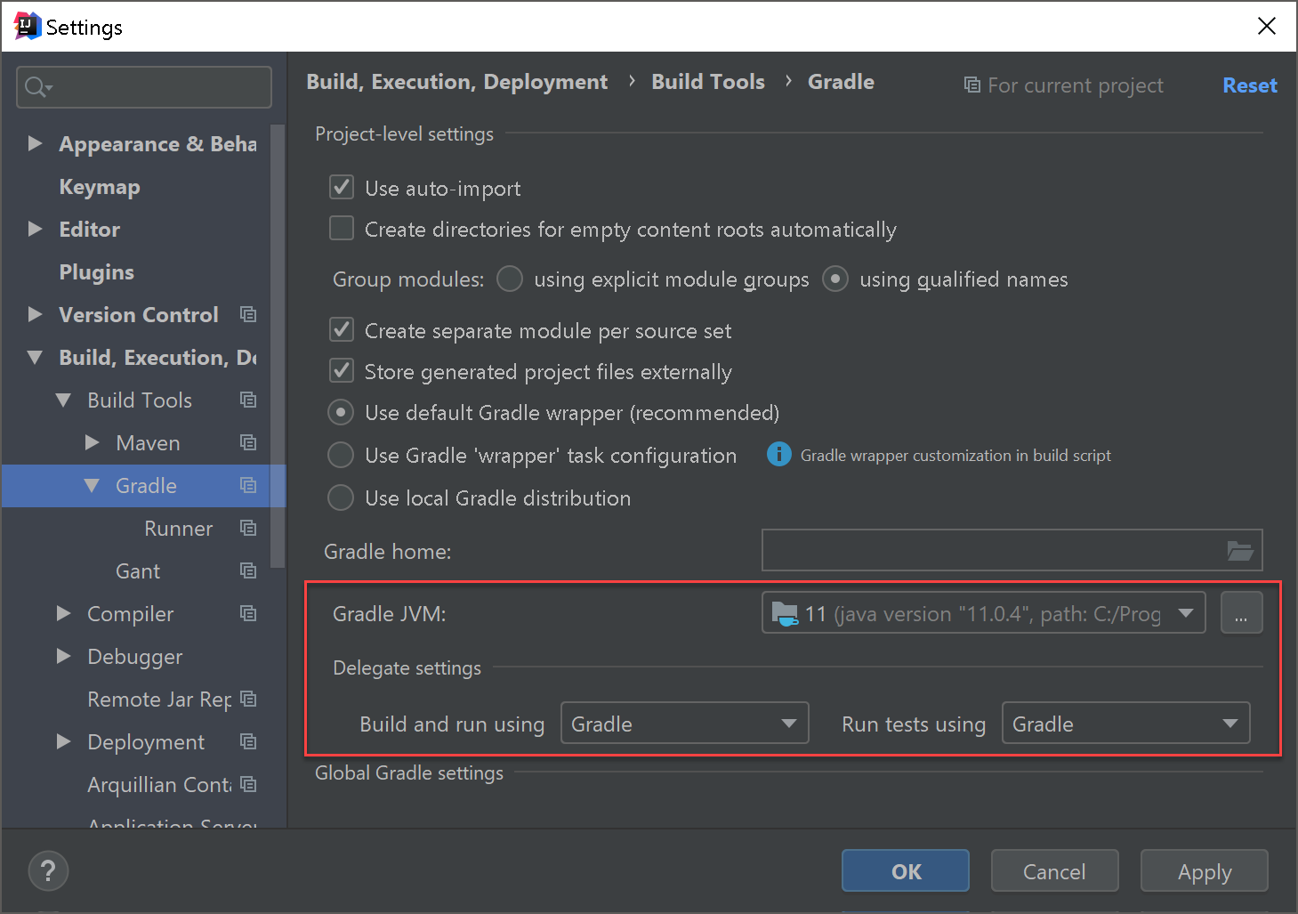Click the blue info icon for wrapper customization

coord(778,455)
